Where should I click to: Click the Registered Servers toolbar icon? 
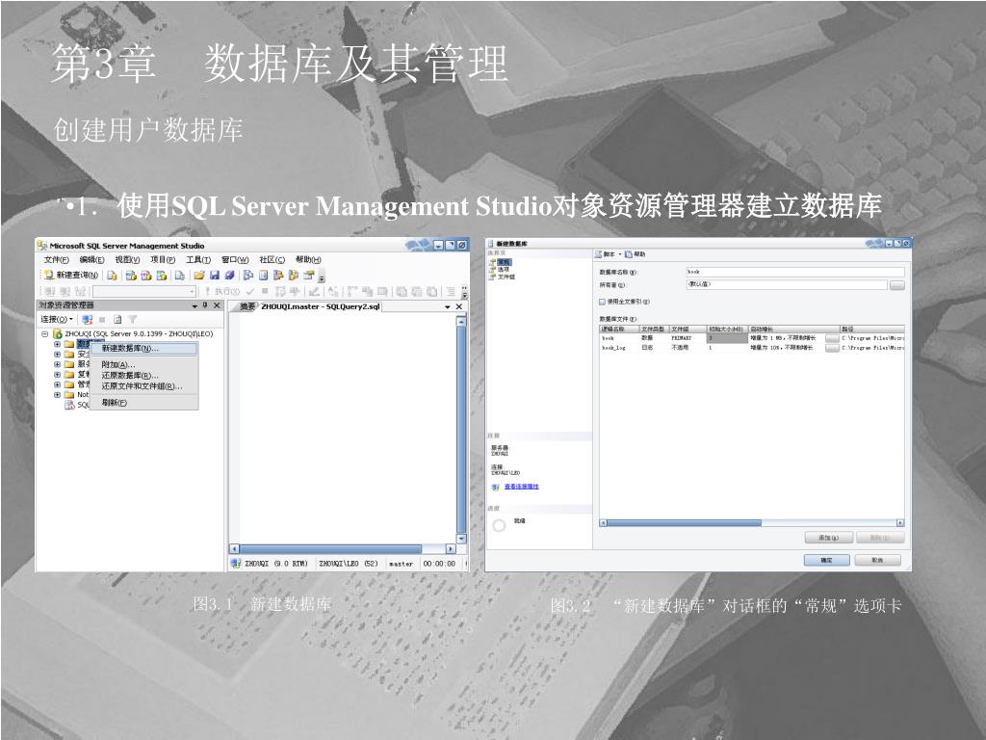pyautogui.click(x=247, y=275)
